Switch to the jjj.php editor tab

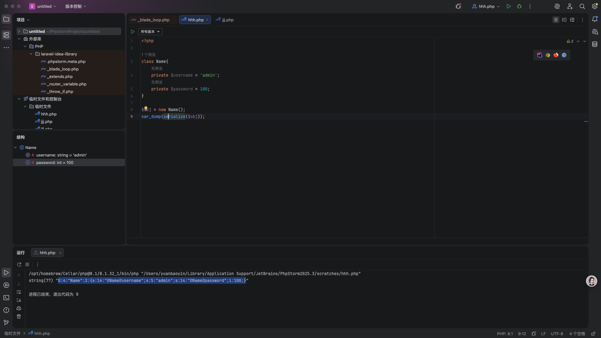click(x=225, y=20)
